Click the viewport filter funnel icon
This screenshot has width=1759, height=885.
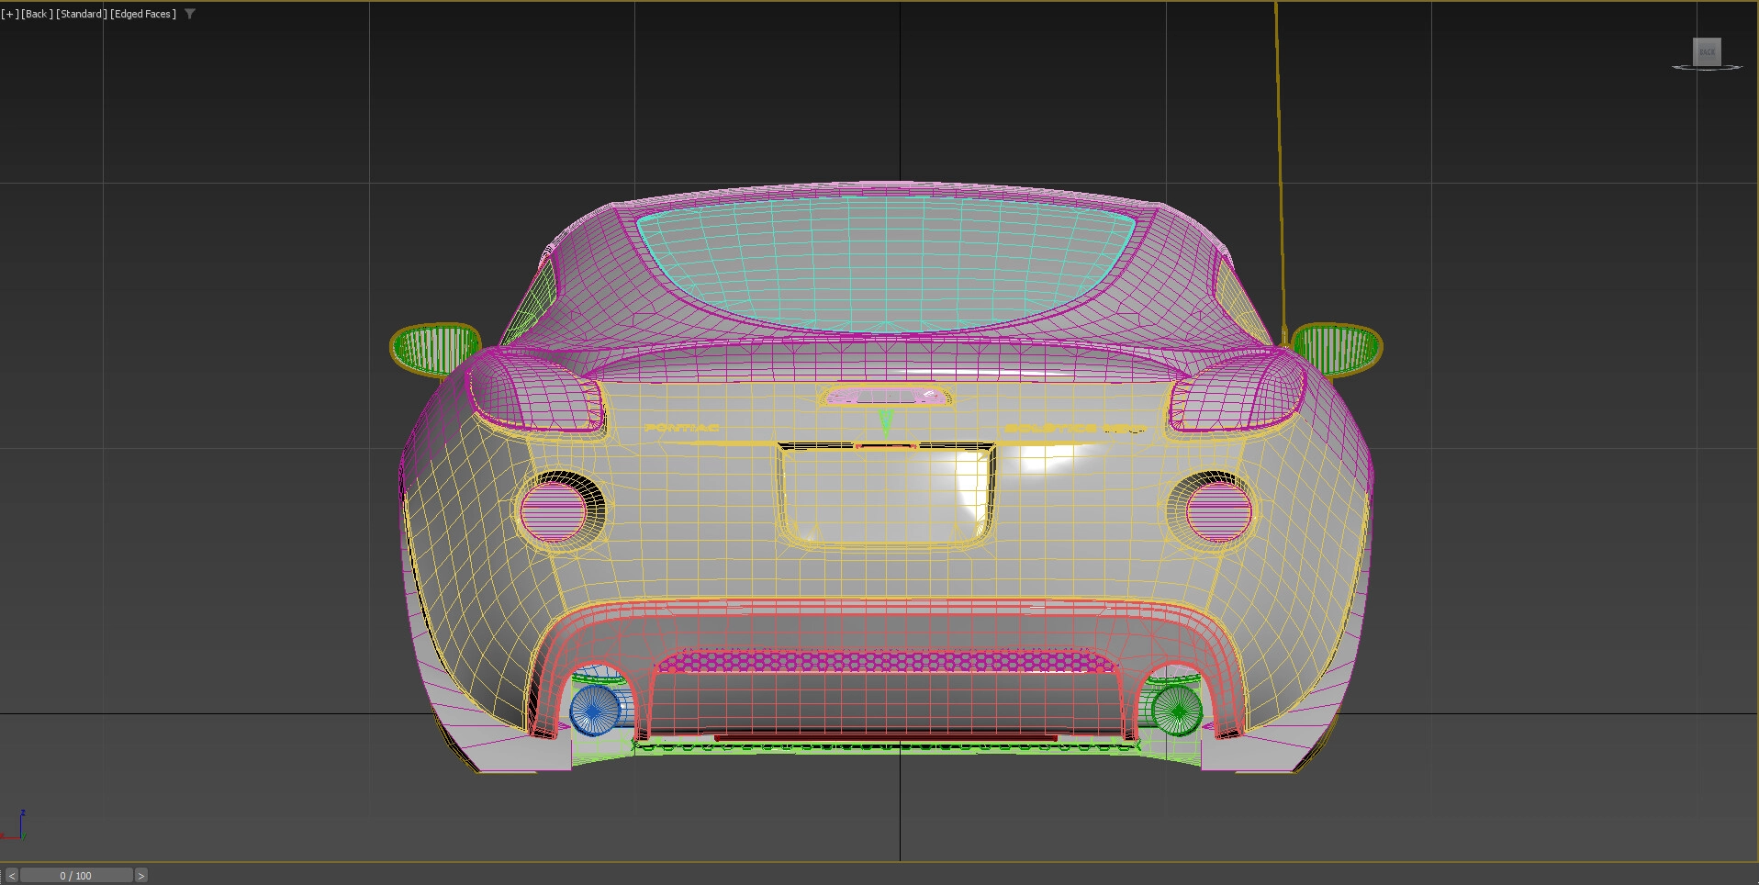pos(190,14)
